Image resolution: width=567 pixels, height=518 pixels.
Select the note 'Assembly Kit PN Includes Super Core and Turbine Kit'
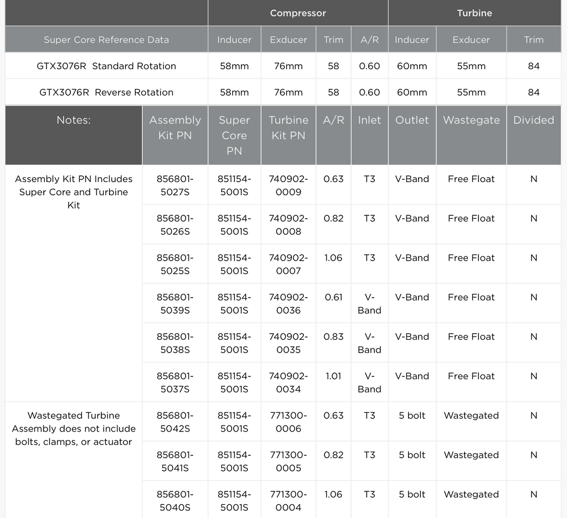(x=74, y=192)
